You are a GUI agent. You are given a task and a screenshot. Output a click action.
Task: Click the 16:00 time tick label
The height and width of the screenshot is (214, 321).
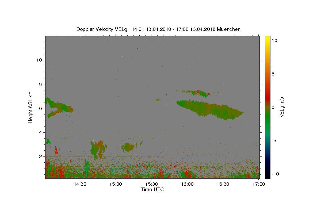point(187,184)
